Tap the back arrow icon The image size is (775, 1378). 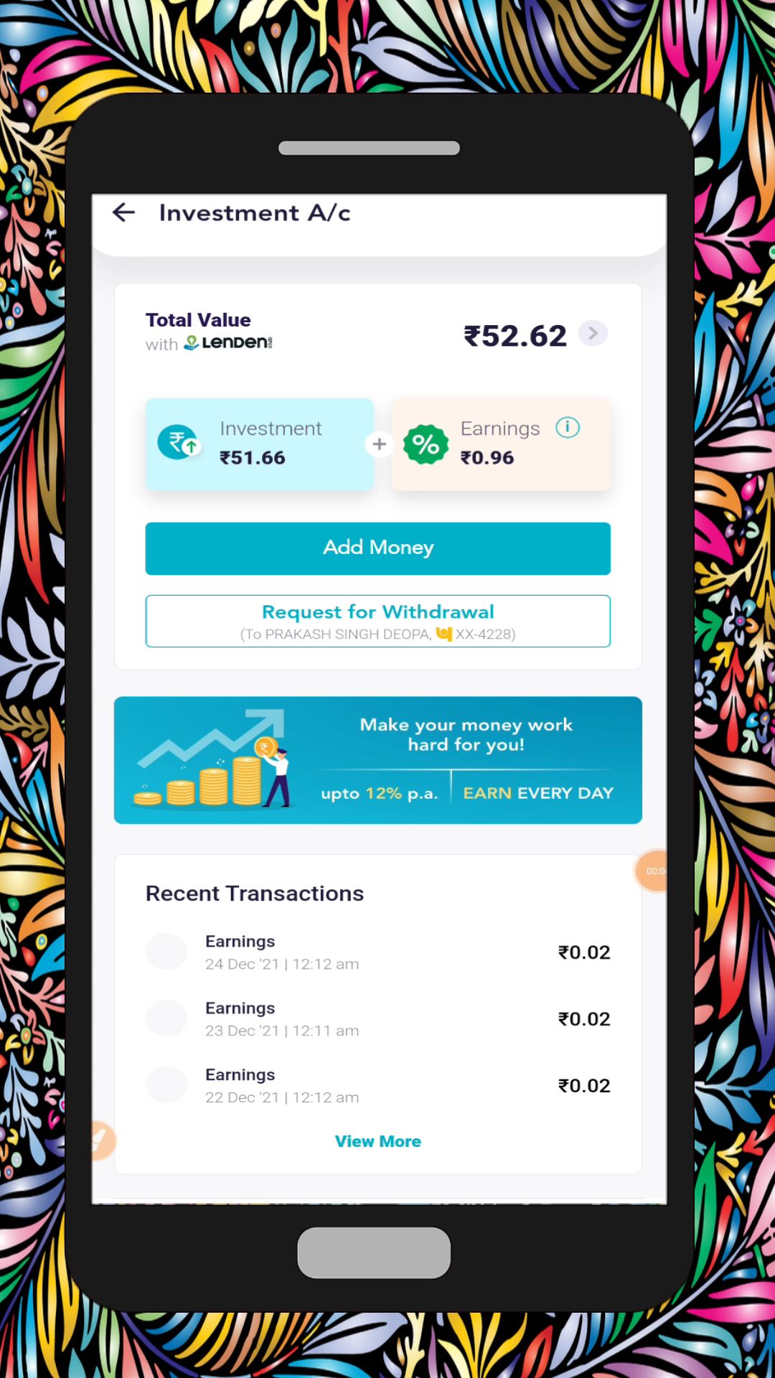pos(124,212)
